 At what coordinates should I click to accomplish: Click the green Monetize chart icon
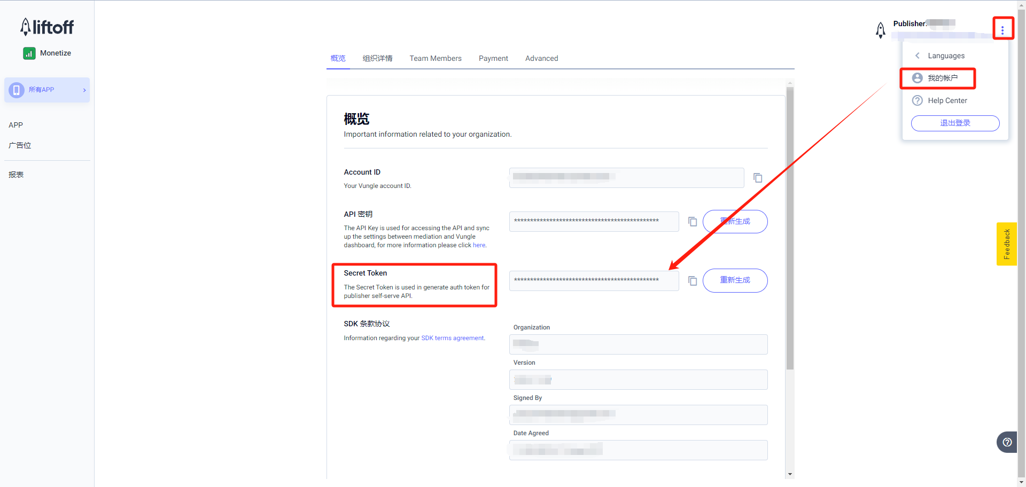point(29,53)
